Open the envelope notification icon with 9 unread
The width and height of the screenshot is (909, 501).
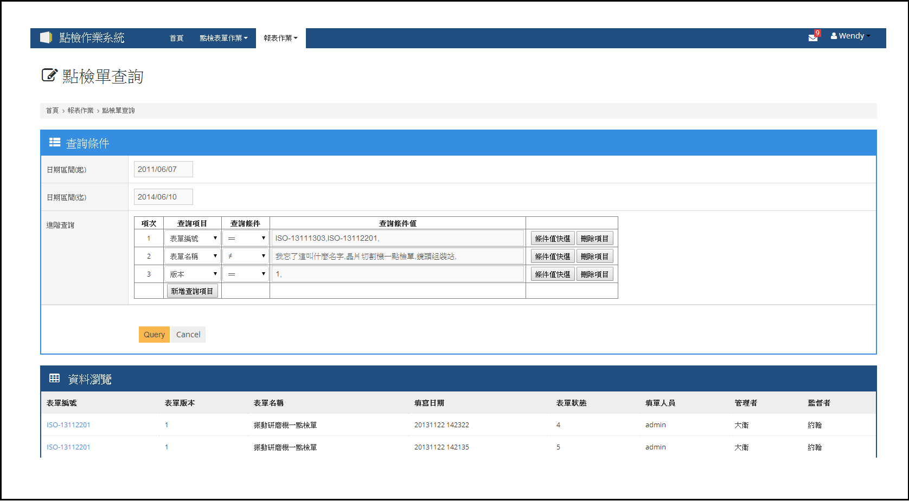812,37
